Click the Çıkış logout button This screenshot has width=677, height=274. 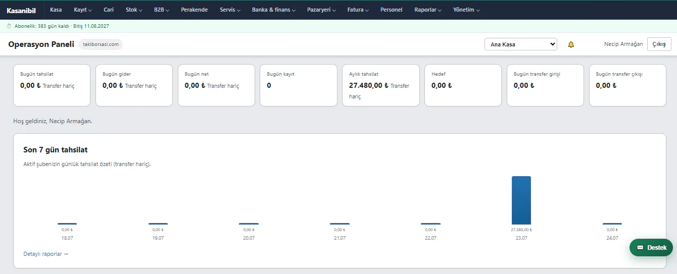(x=659, y=44)
